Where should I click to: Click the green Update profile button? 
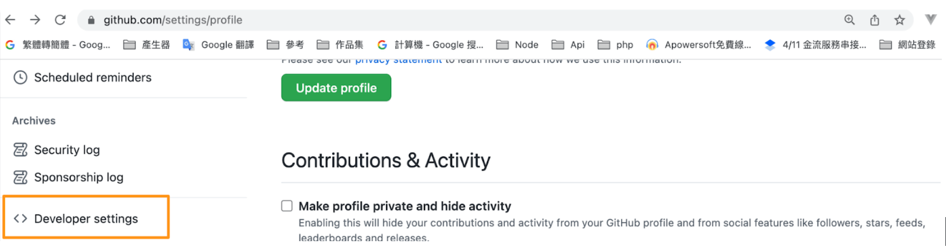tap(336, 88)
